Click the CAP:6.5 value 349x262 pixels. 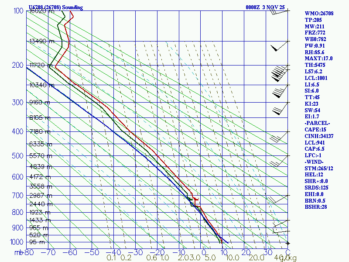[x=315, y=148]
